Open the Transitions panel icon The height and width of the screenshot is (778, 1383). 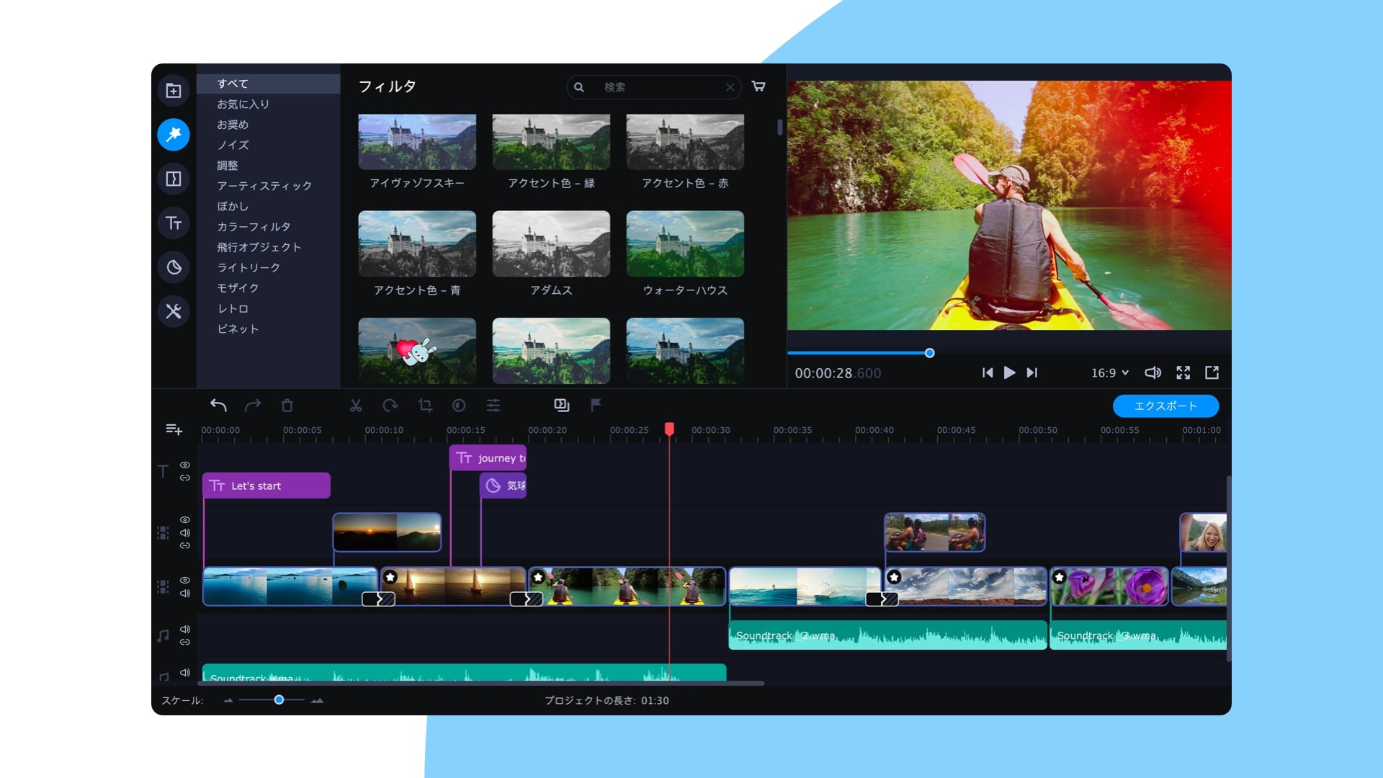[x=174, y=179]
